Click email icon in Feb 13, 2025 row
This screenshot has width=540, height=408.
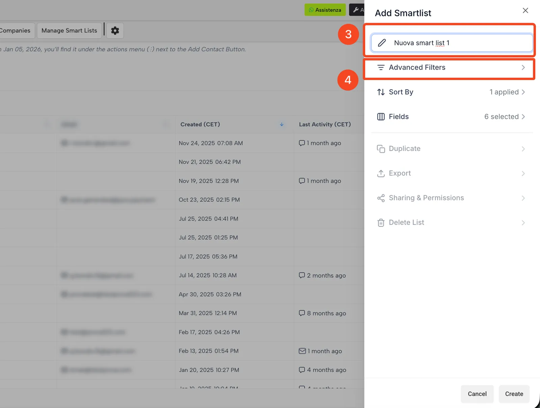[x=302, y=351]
